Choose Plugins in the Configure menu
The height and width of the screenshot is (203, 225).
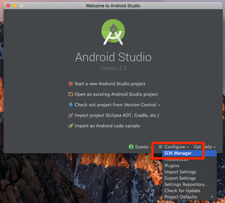pyautogui.click(x=172, y=165)
